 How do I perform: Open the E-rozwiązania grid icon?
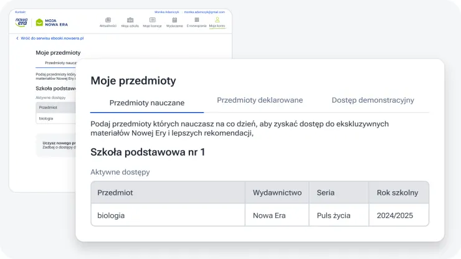pos(197,20)
